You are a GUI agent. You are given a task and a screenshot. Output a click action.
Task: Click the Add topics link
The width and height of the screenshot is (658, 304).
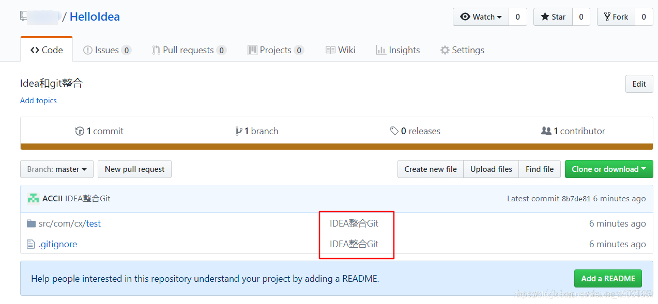(x=38, y=101)
